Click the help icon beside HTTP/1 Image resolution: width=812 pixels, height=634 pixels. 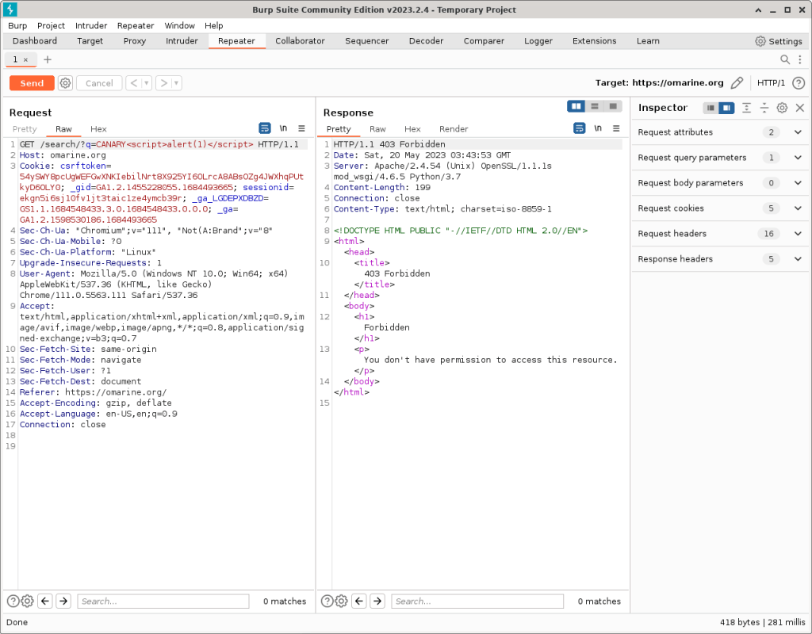(799, 83)
